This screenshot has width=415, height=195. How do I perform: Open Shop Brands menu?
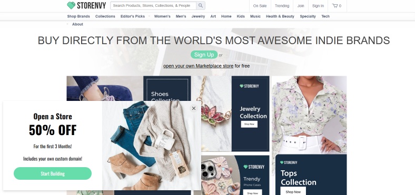tap(78, 16)
